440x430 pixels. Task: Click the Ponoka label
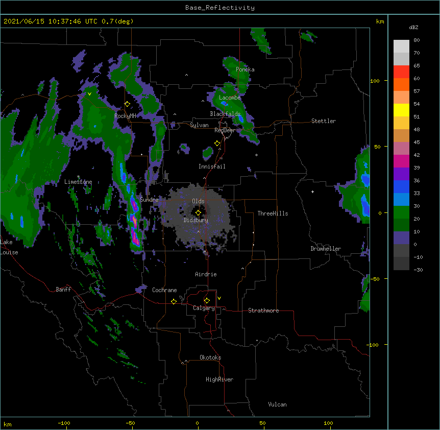(245, 69)
